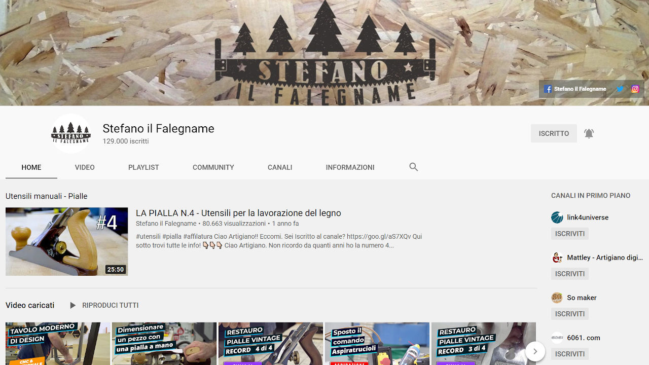Click the RIPRODUCI TUTTI text link

pos(111,305)
